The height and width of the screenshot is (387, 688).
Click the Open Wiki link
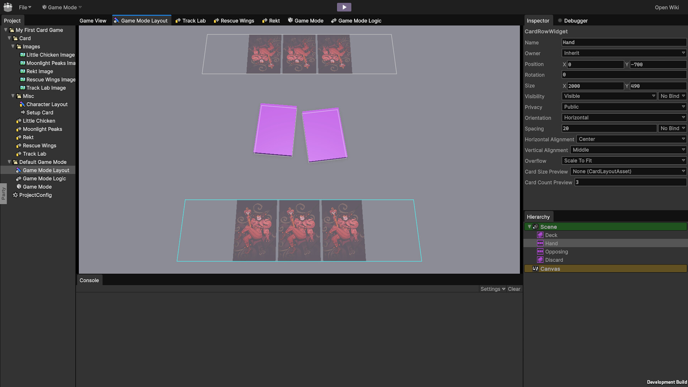pyautogui.click(x=666, y=7)
